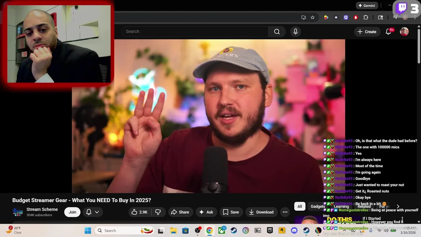The height and width of the screenshot is (237, 421).
Task: Open the Stream Scheme channel avatar
Action: (x=17, y=212)
